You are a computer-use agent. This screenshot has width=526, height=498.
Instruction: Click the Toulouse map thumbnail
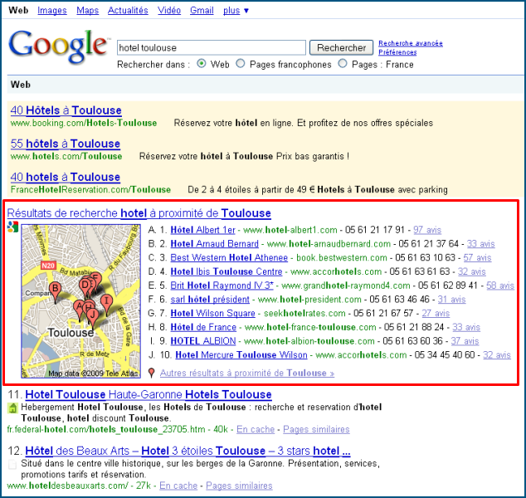(80, 301)
